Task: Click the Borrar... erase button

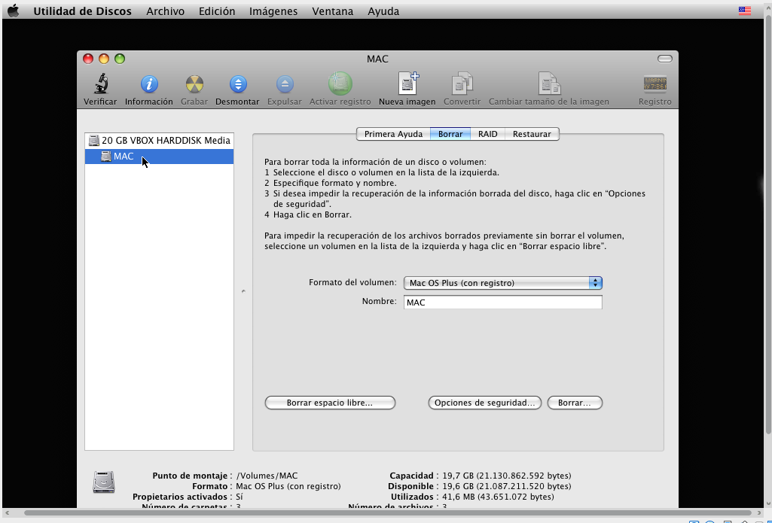Action: [575, 403]
